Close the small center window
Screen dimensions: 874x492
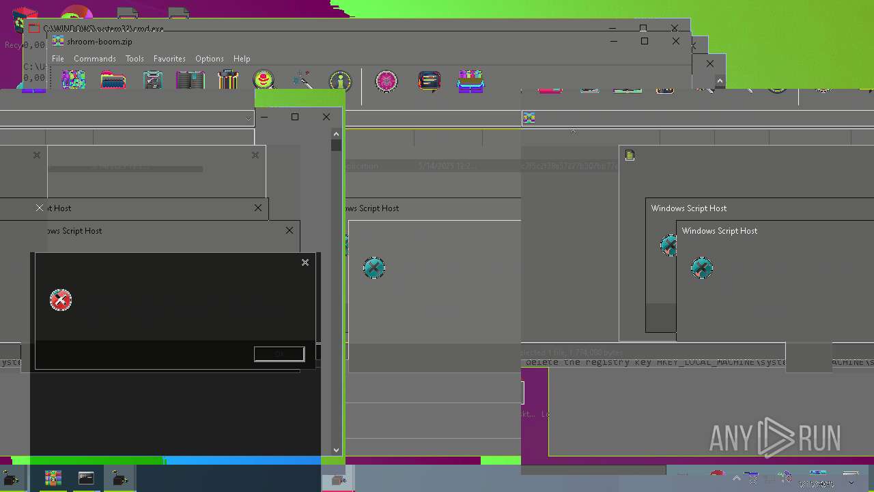(x=326, y=117)
